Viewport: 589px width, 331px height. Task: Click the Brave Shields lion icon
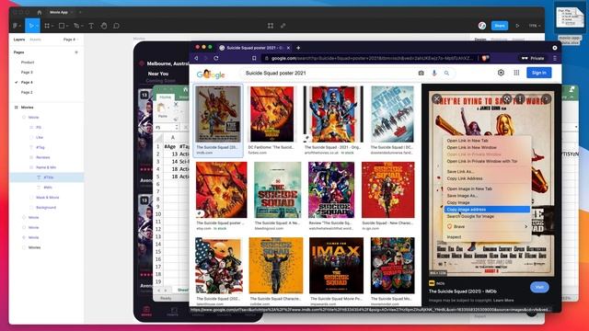[485, 58]
